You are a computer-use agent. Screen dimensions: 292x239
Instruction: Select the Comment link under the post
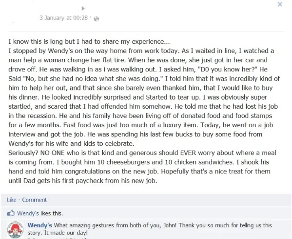(35, 200)
